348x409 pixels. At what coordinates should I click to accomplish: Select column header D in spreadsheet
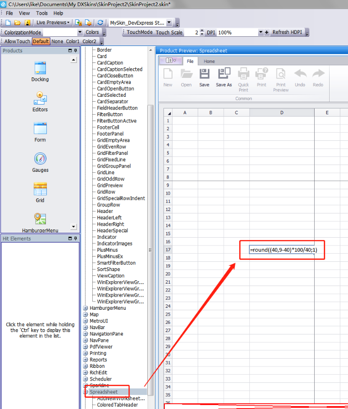pos(282,113)
